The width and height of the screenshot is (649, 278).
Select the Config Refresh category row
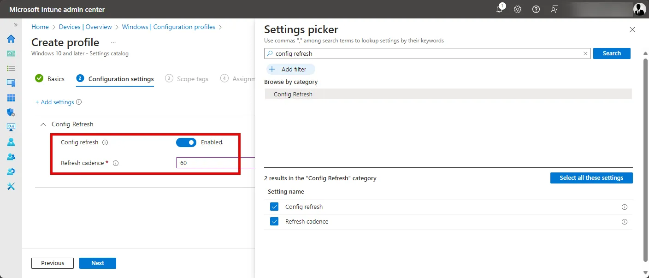448,94
